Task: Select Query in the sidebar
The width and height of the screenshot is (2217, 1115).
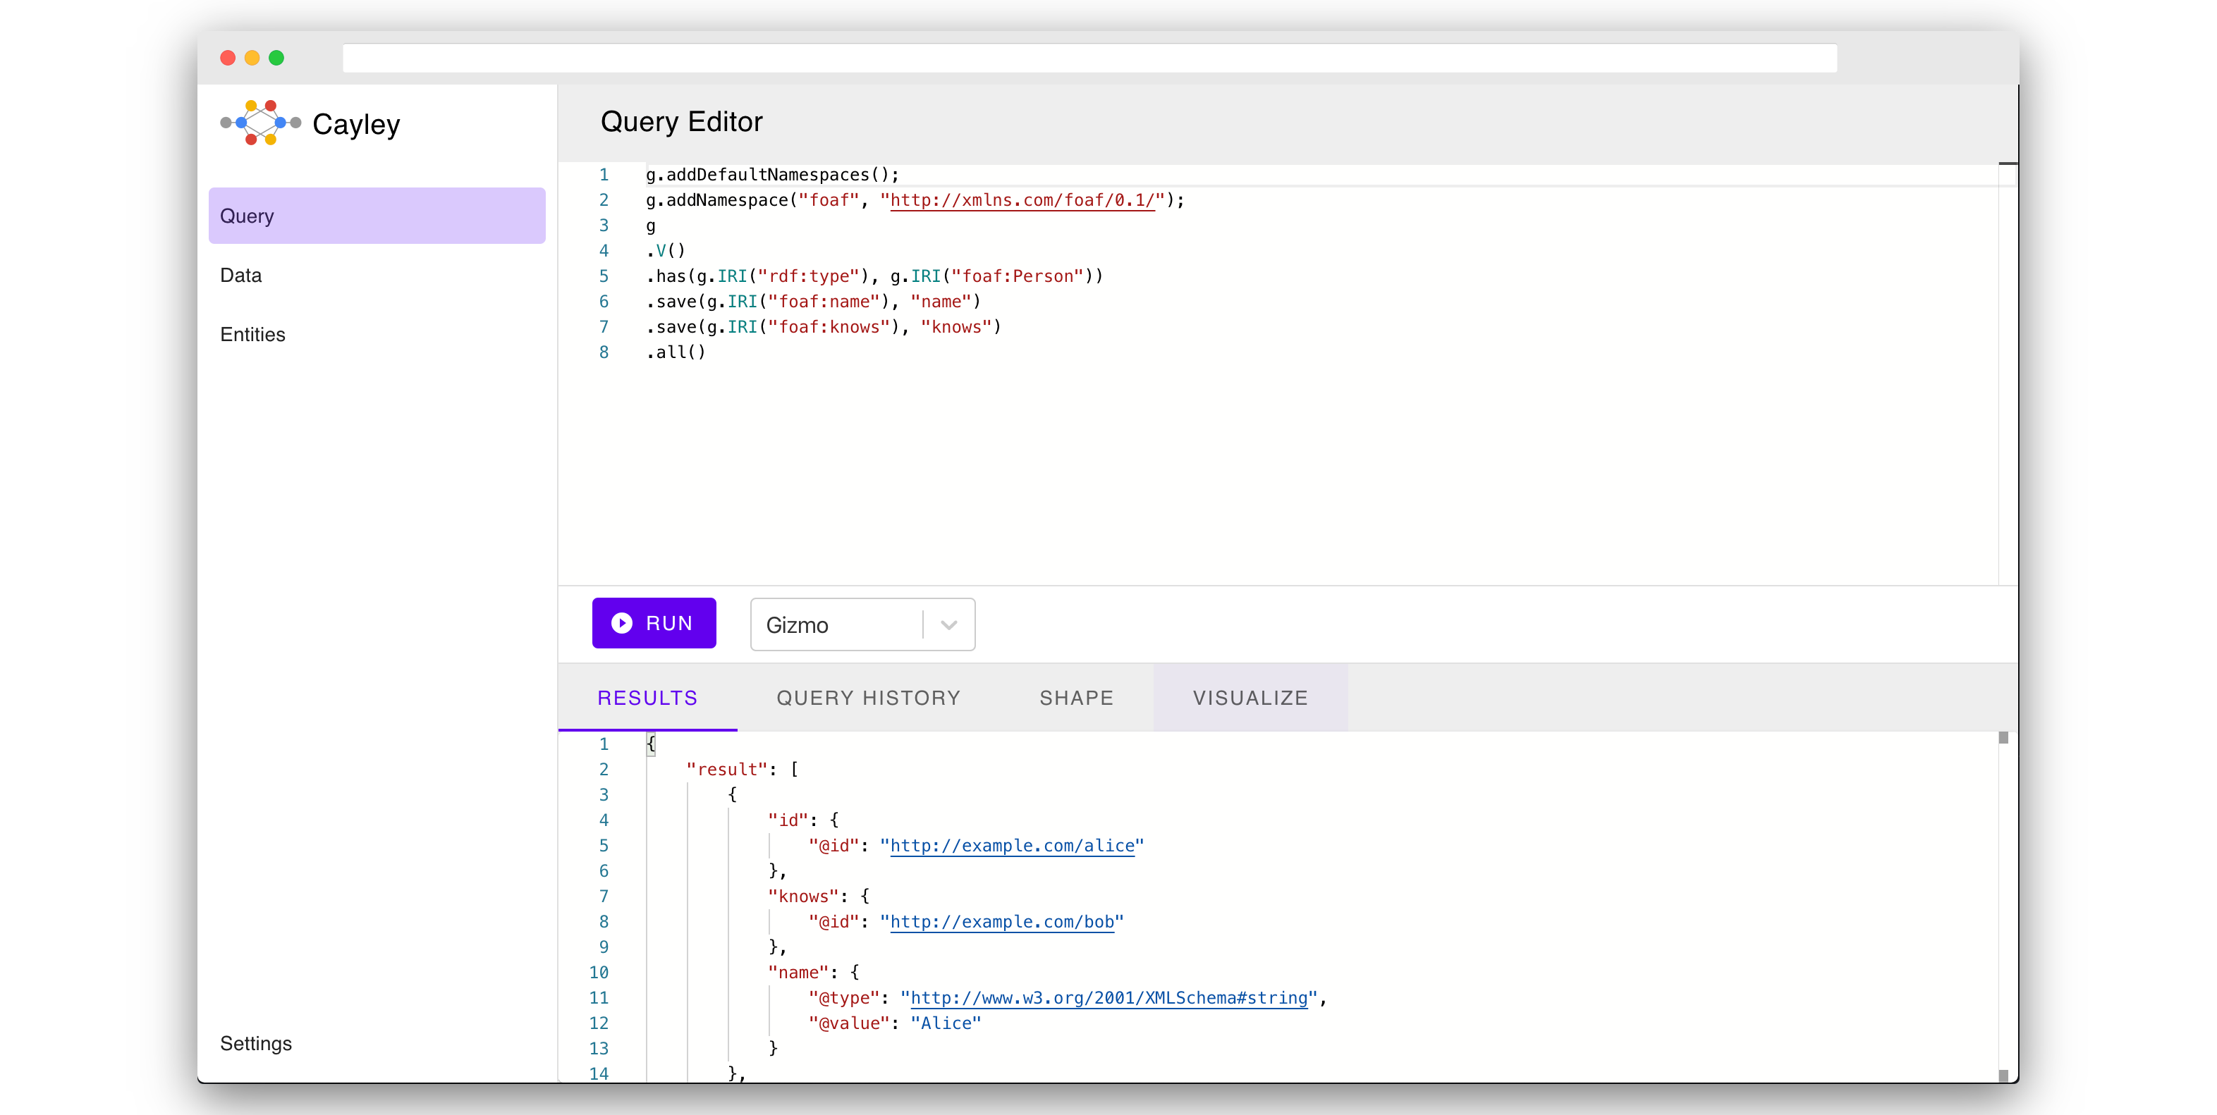Action: 377,216
